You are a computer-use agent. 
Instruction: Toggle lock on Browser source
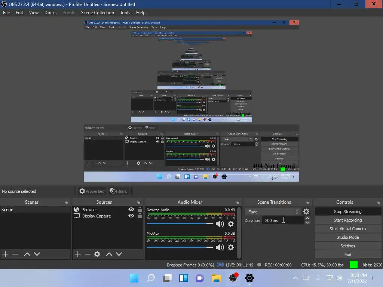(140, 209)
